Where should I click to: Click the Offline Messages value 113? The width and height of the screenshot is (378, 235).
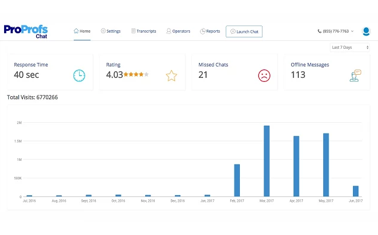[298, 75]
